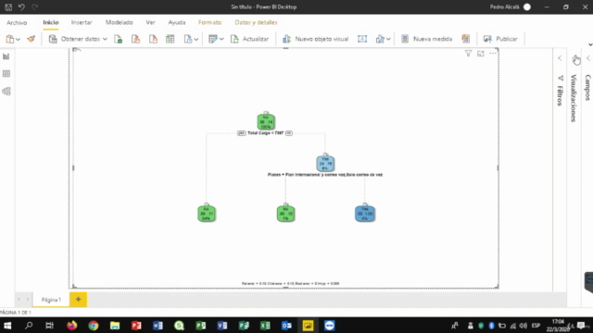The image size is (593, 333).
Task: Click the Nueva medida button
Action: point(426,39)
